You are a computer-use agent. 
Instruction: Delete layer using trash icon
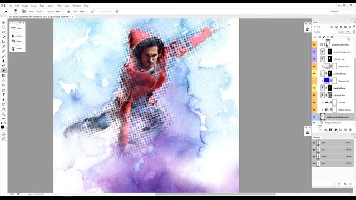point(350,129)
